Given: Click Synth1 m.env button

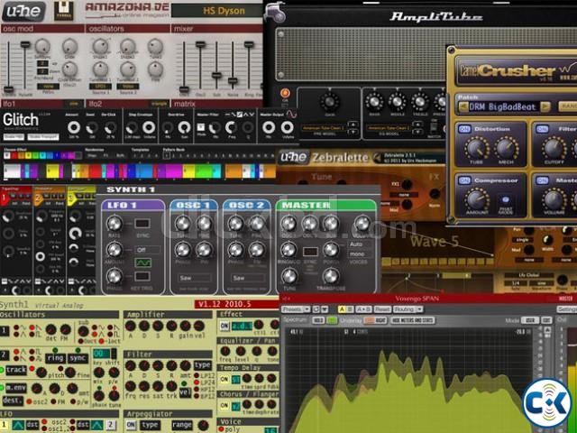Looking at the screenshot, I should 16,388.
